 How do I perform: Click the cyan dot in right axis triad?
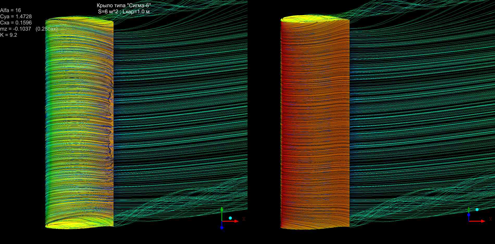[x=477, y=210]
